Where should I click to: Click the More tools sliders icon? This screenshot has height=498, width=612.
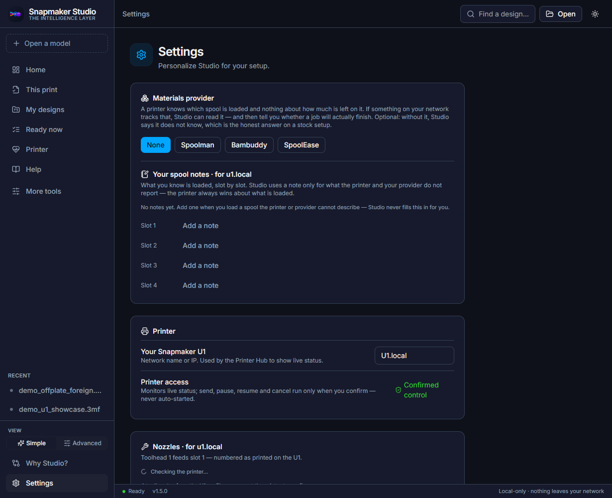click(x=16, y=191)
